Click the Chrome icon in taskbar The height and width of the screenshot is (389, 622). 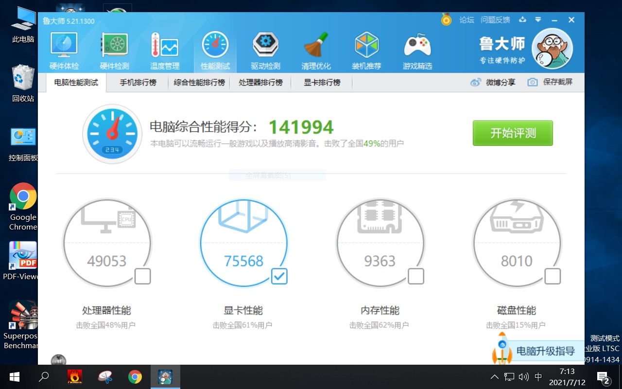[135, 377]
